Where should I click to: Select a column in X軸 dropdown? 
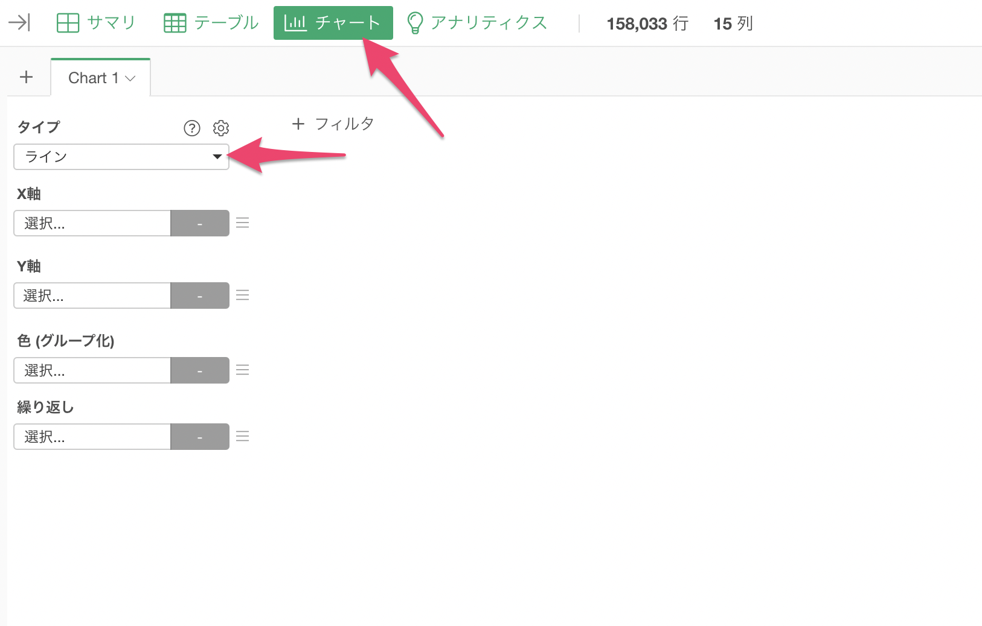pyautogui.click(x=92, y=223)
